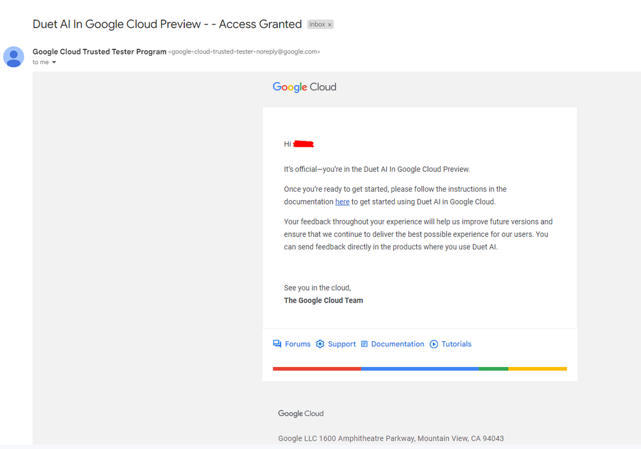Remove the Inbox label with its x
641x449 pixels.
(330, 24)
